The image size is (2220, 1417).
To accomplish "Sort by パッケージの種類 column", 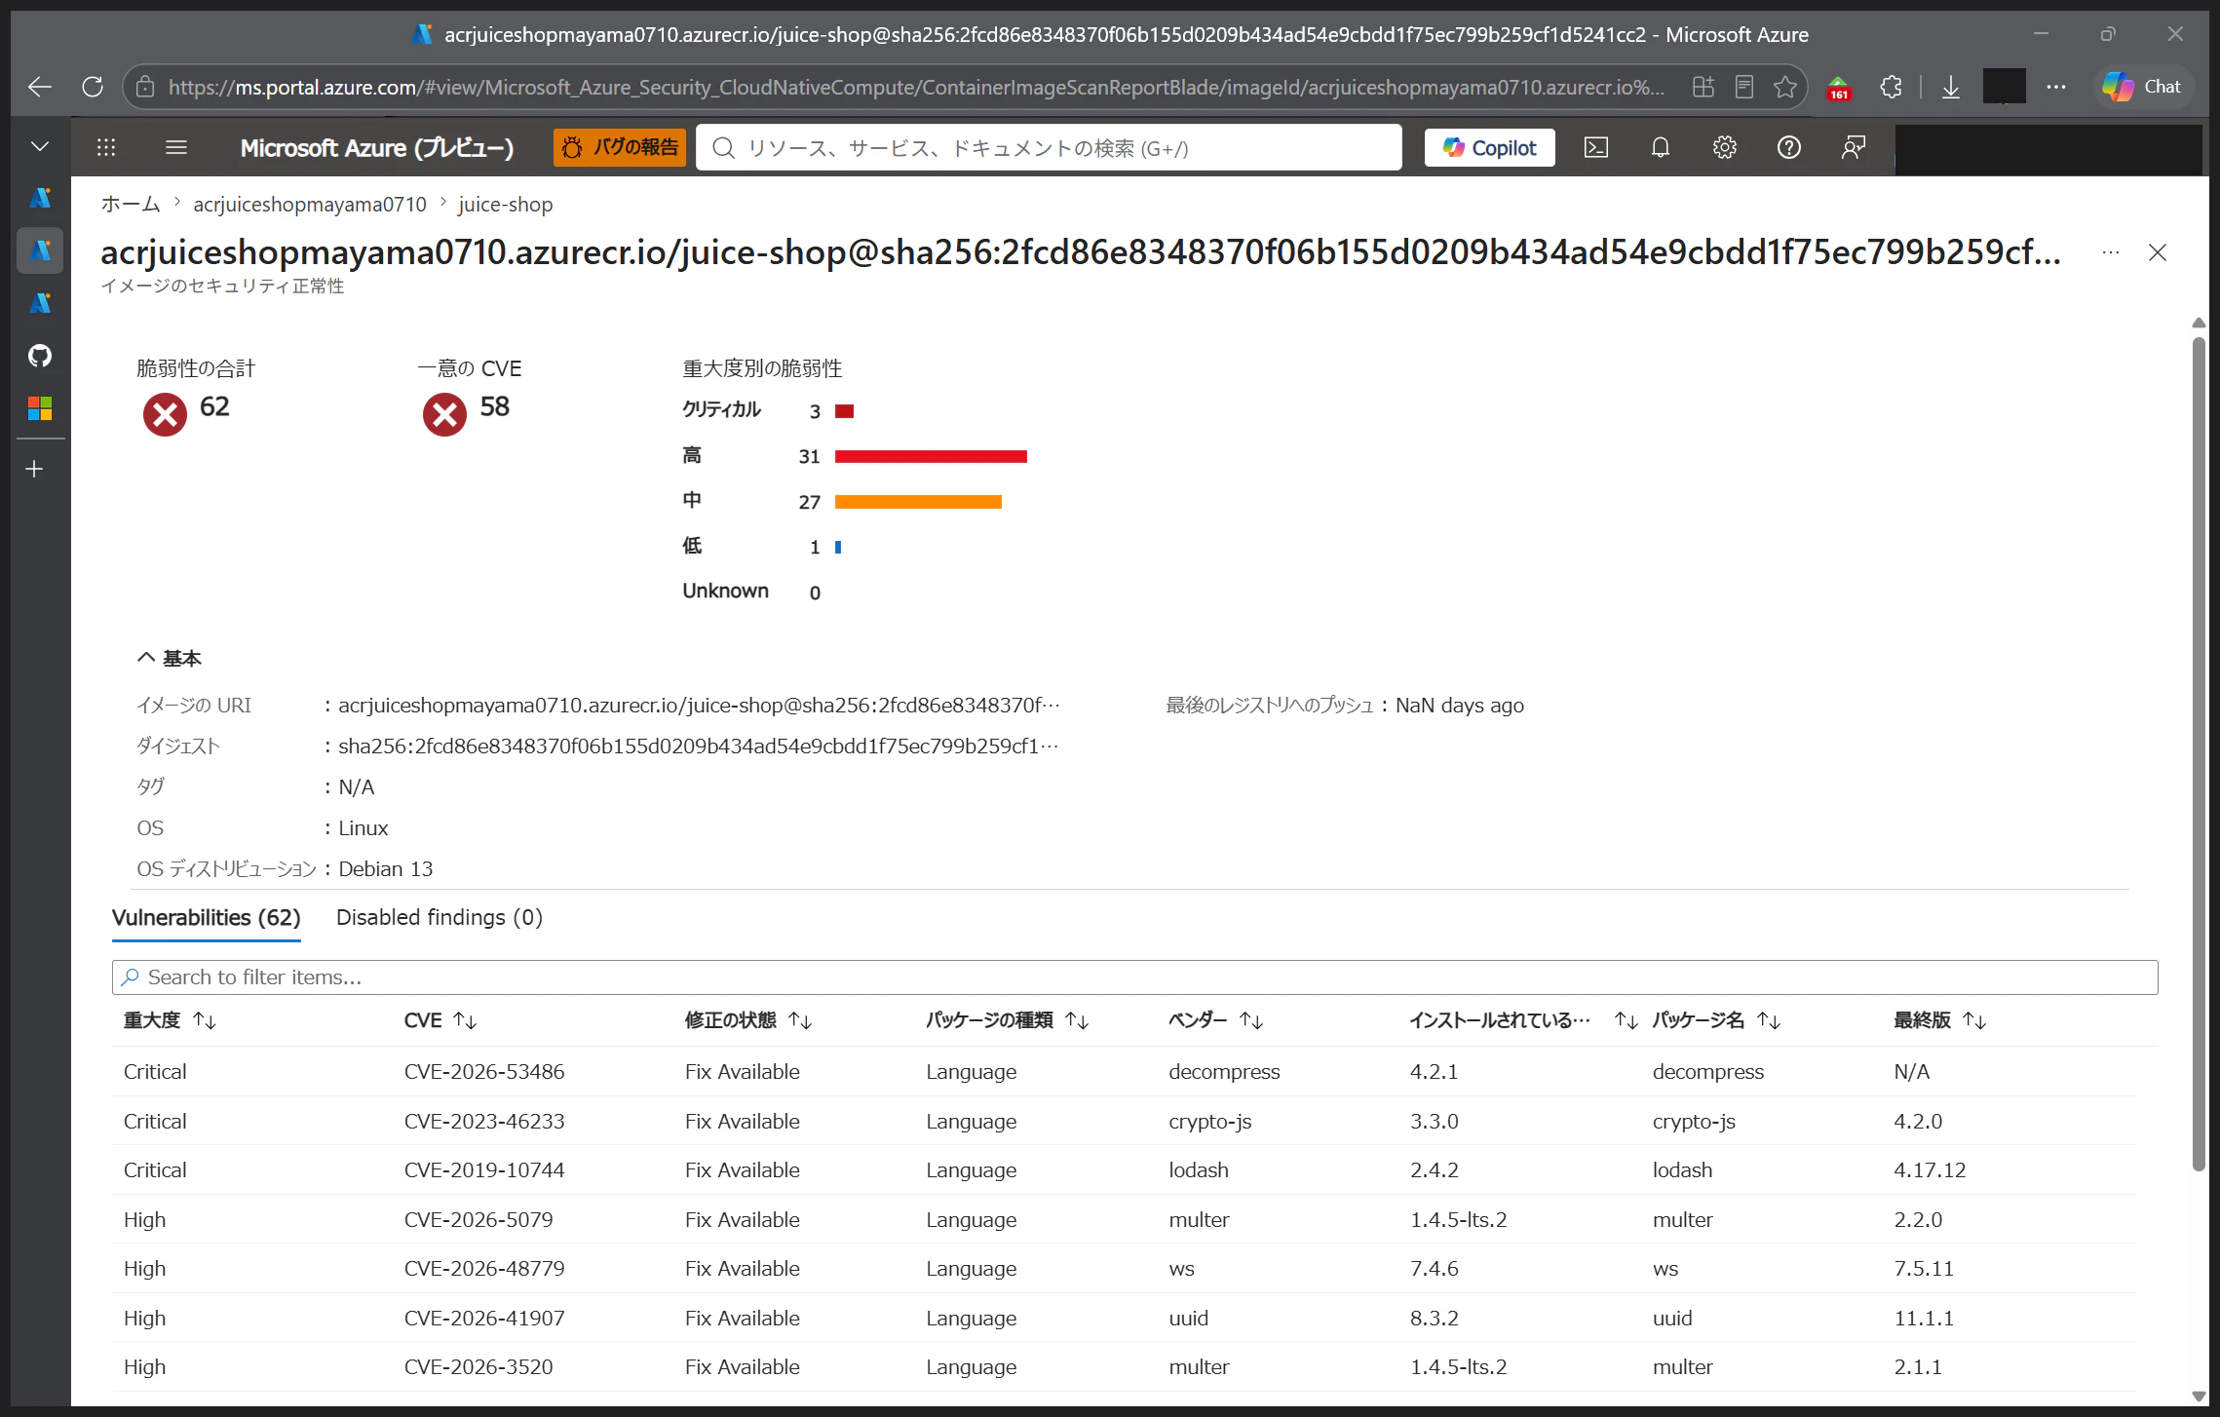I will (x=1008, y=1020).
